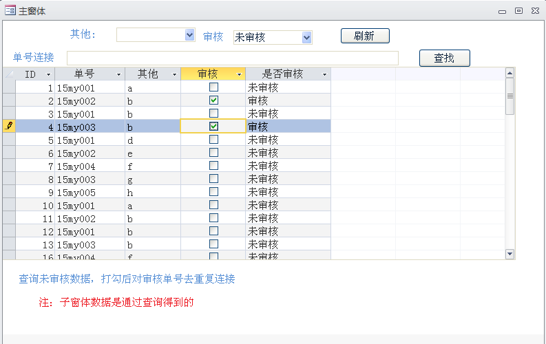Uncheck the 审核 checkbox for ID 2
The image size is (546, 344).
[214, 100]
